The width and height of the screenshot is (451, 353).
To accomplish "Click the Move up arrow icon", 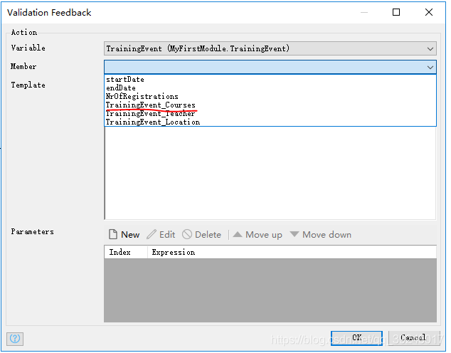I will click(238, 235).
